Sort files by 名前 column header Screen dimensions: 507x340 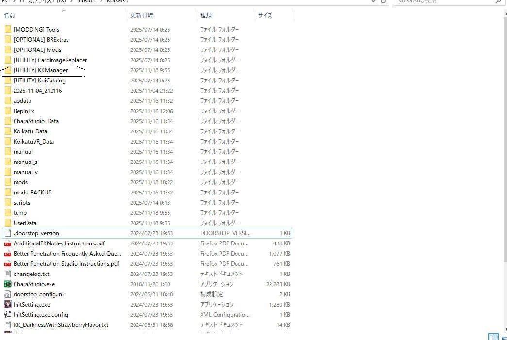coord(10,16)
